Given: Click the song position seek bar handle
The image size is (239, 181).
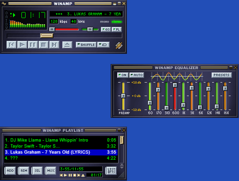Looking at the screenshot, I should 46,36.
